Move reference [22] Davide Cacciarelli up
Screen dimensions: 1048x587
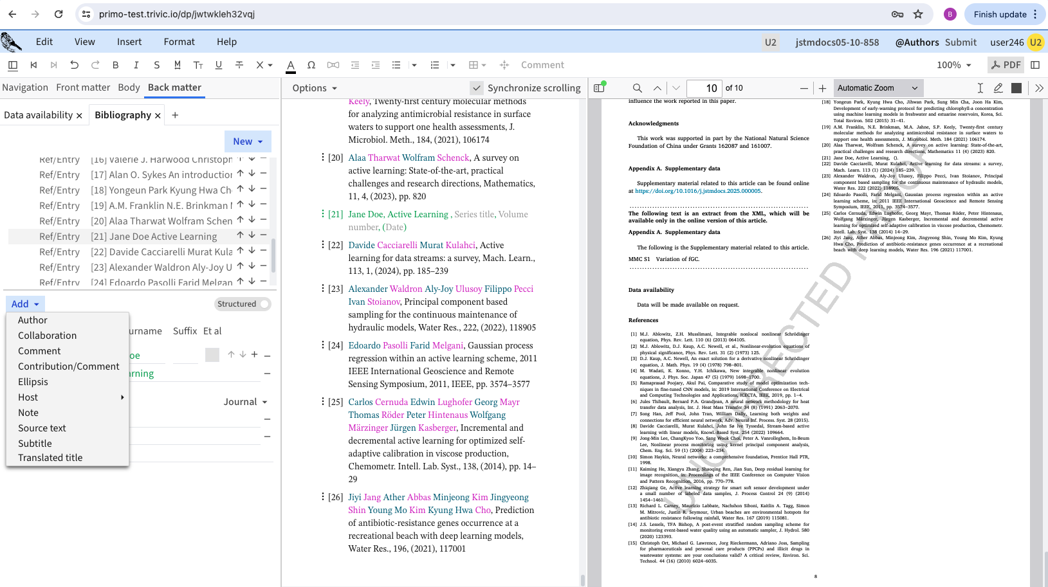(240, 251)
